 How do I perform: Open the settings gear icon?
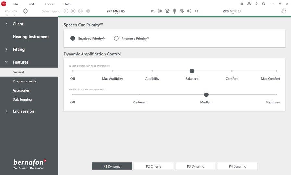click(x=242, y=4)
